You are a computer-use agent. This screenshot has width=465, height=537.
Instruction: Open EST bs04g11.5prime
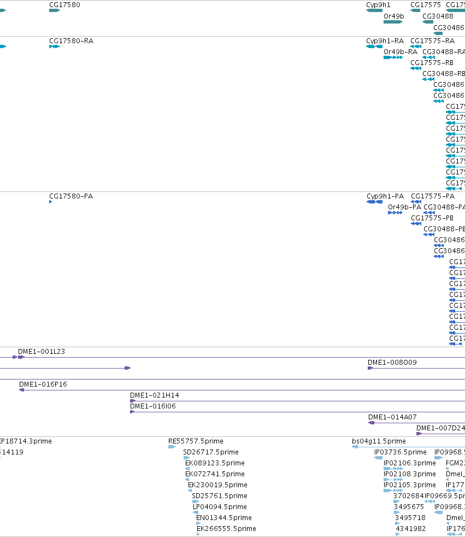tap(379, 441)
